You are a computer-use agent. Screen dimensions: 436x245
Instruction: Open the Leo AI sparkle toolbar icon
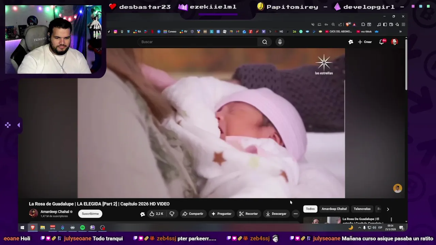click(397, 24)
